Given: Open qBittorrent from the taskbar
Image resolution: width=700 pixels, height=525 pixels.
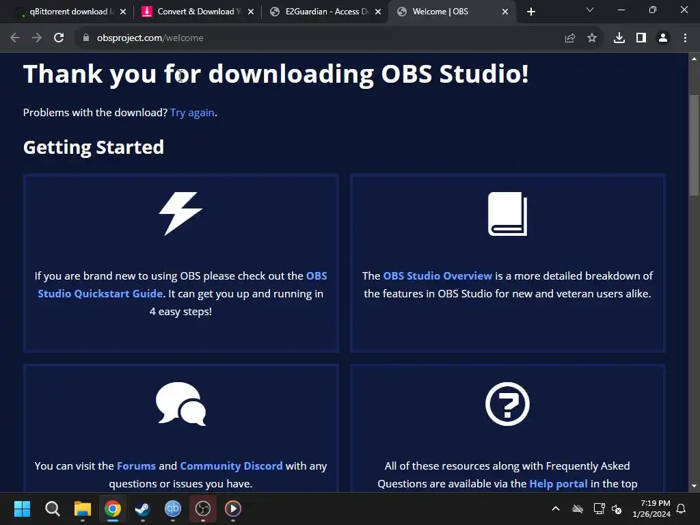Looking at the screenshot, I should point(173,509).
